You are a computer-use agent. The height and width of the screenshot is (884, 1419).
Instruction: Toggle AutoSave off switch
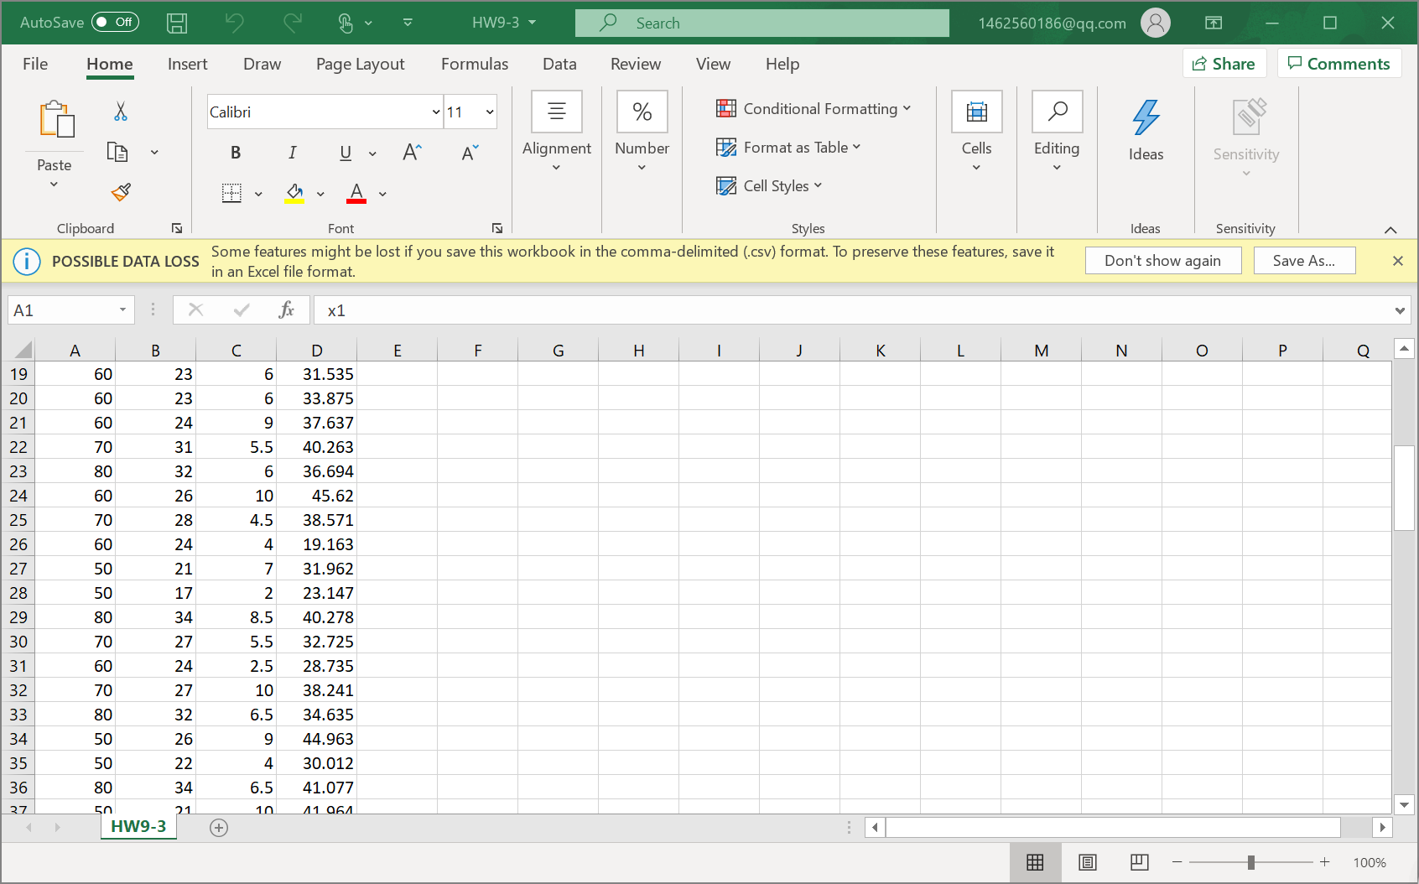[x=116, y=22]
